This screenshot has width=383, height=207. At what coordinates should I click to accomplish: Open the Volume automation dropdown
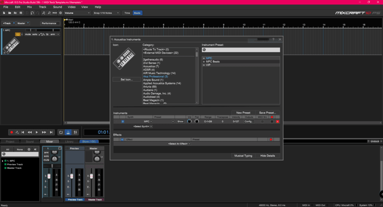(x=77, y=13)
